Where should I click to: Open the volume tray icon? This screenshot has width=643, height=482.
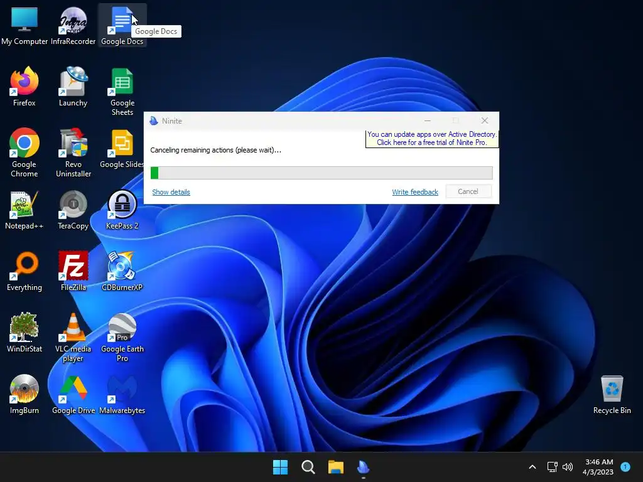tap(568, 467)
